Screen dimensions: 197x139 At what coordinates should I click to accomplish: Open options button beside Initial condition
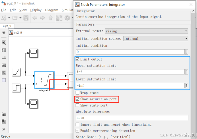pyautogui.click(x=187, y=52)
